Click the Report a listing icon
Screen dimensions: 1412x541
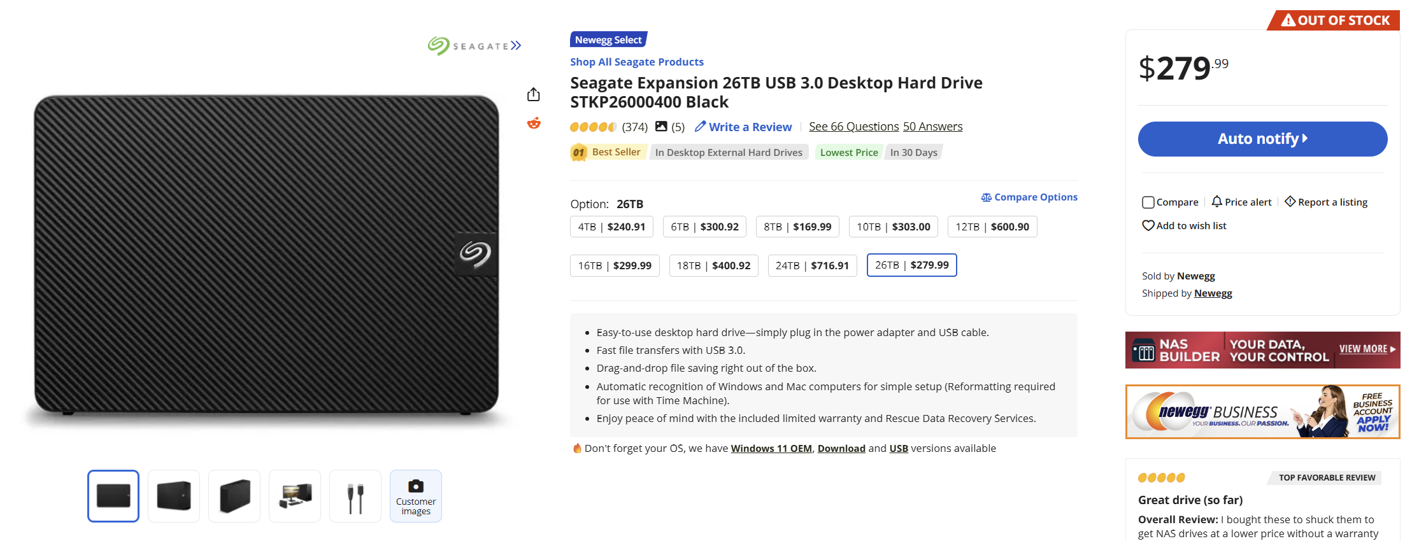(1290, 202)
